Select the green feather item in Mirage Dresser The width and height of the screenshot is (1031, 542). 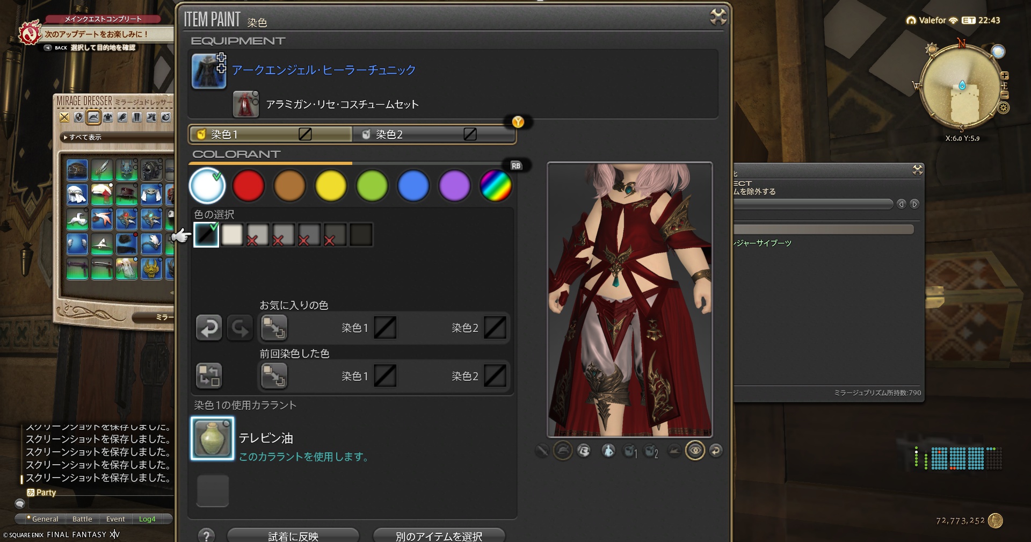(x=102, y=170)
